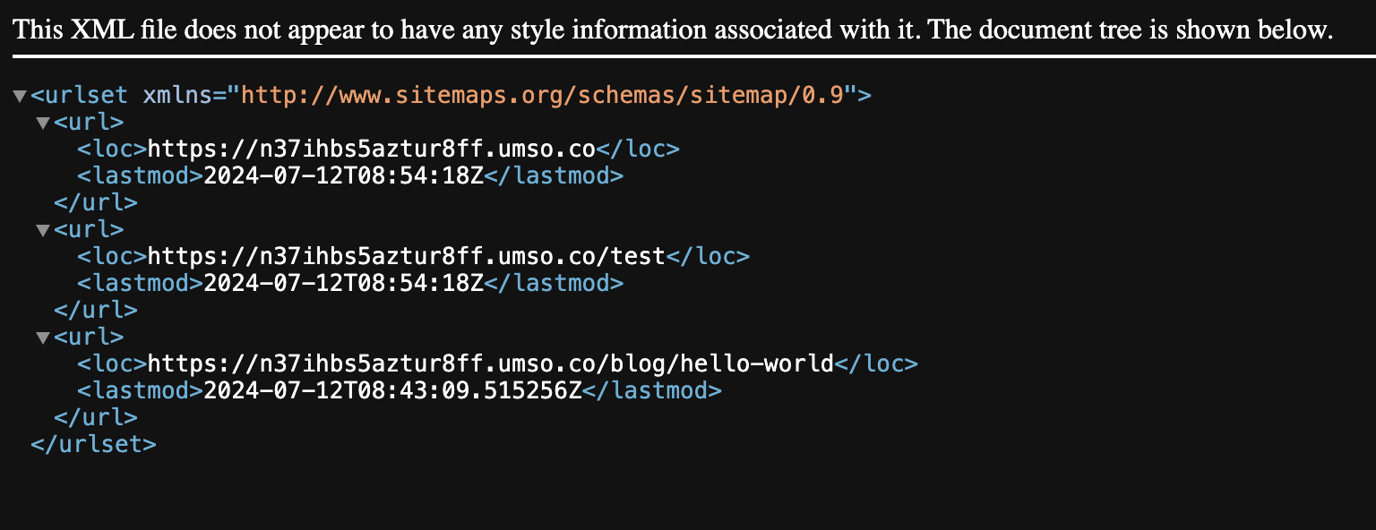The width and height of the screenshot is (1376, 530).
Task: Collapse the url node for blog/hello-world
Action: pyautogui.click(x=42, y=338)
